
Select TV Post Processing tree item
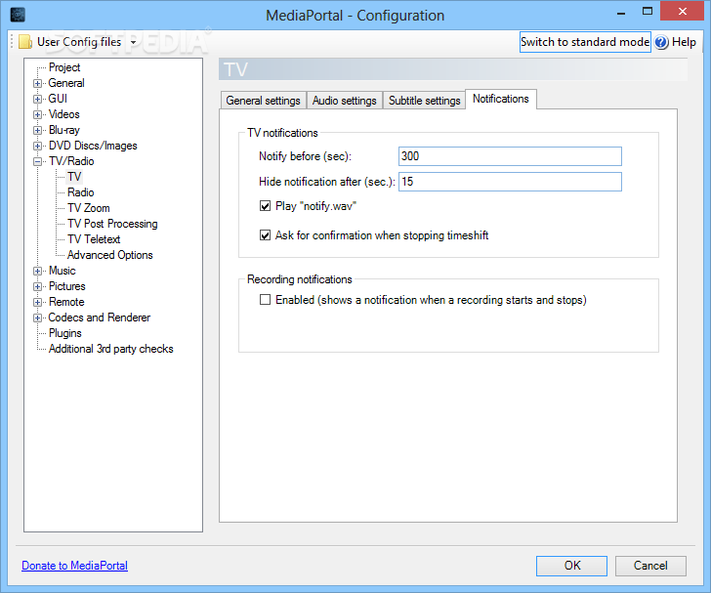[x=112, y=224]
